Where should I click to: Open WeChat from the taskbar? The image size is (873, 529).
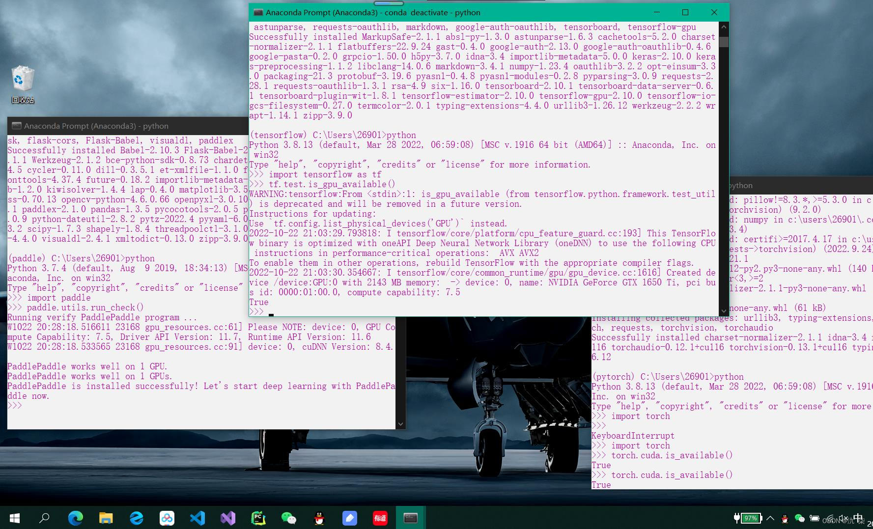(x=288, y=518)
